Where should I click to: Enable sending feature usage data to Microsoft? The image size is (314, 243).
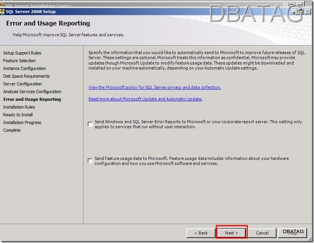coord(90,161)
